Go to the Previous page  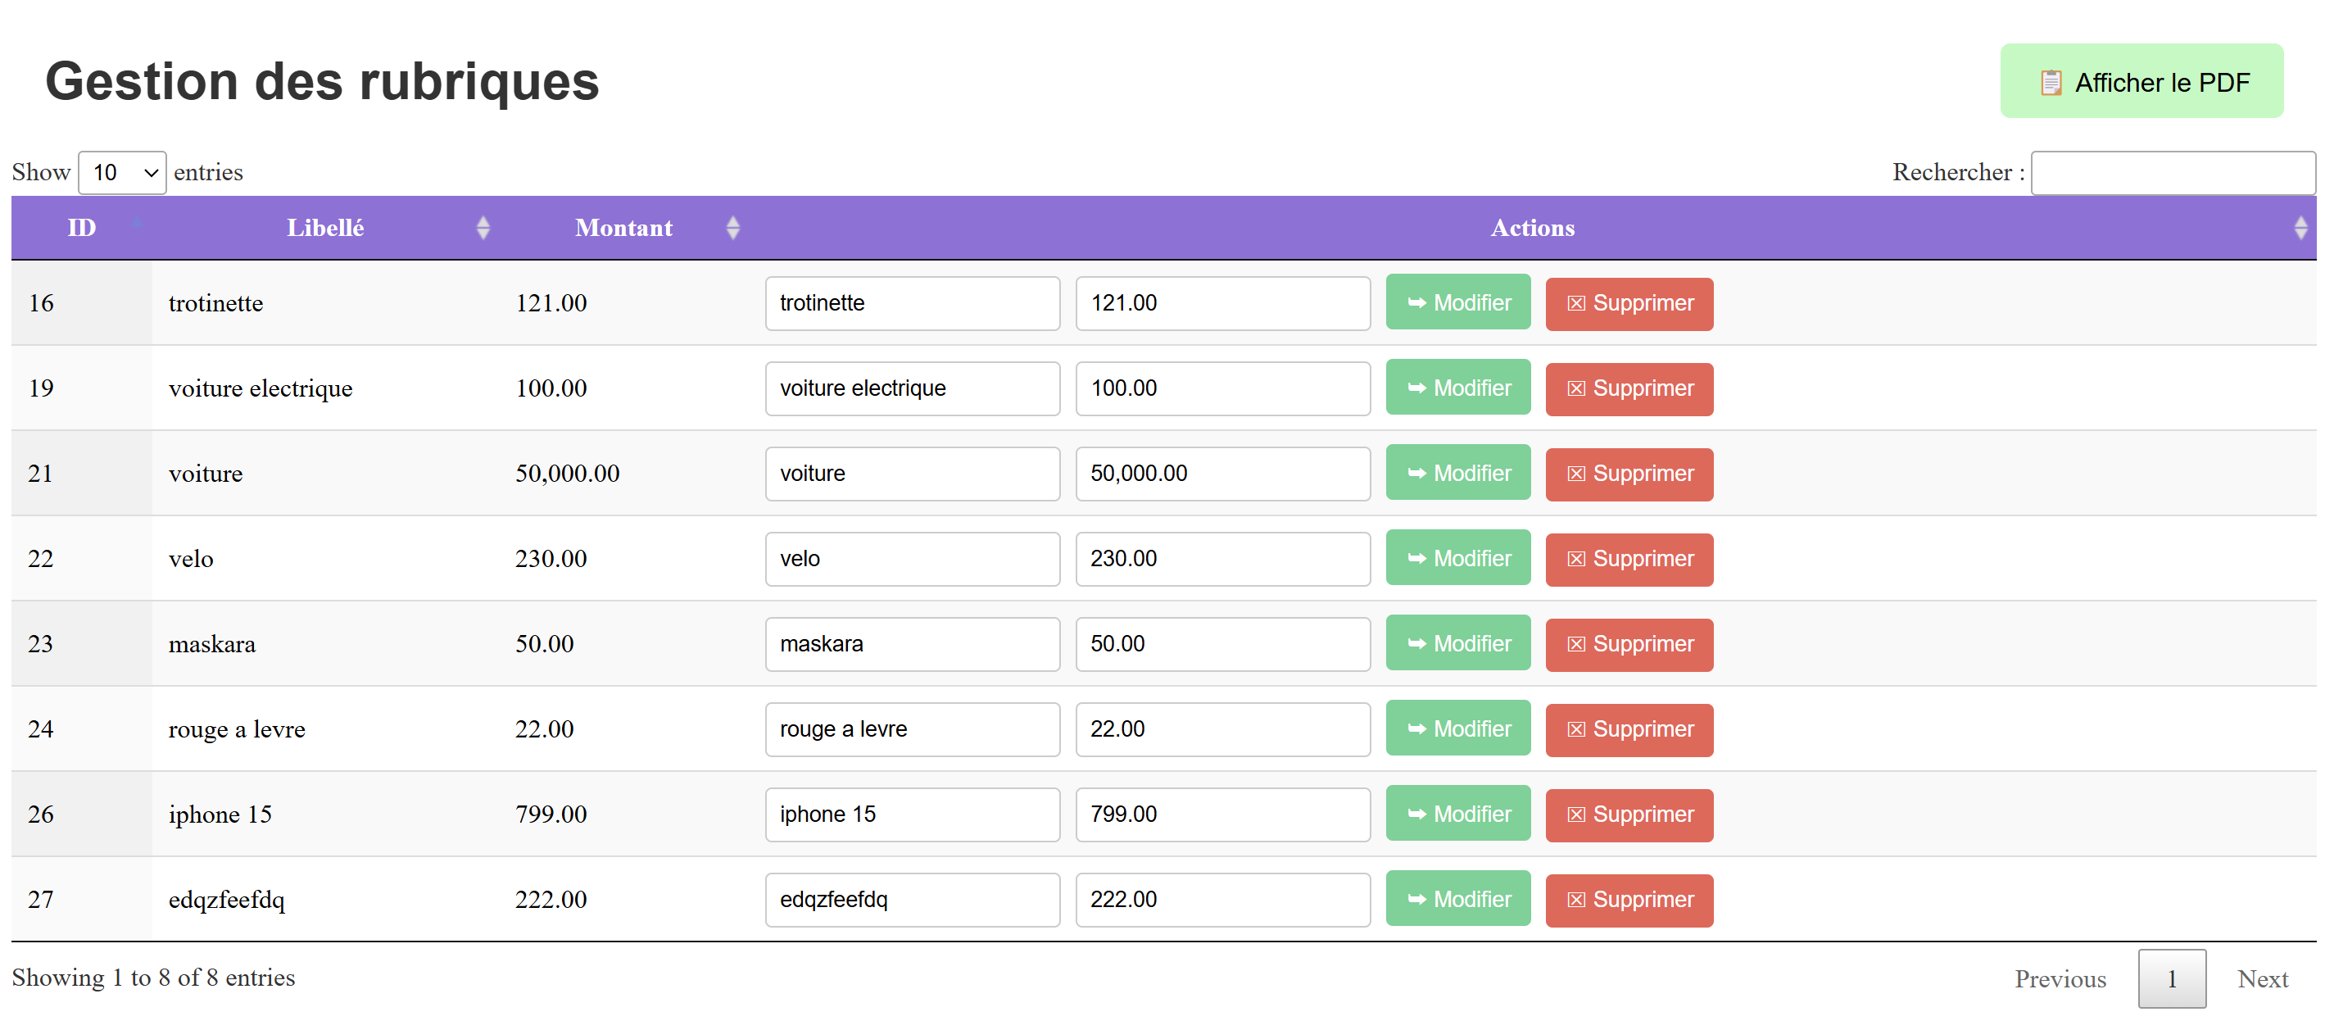2060,978
